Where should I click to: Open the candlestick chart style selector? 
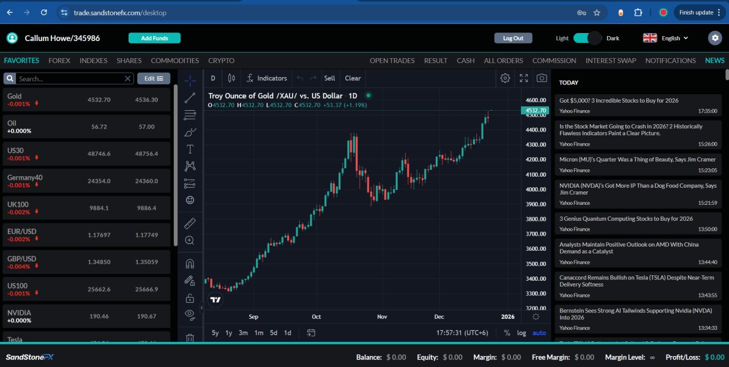(x=231, y=78)
